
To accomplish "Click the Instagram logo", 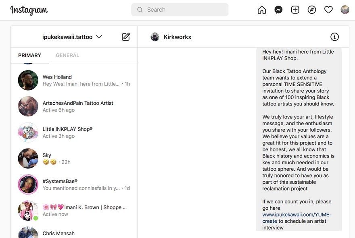I will point(29,10).
